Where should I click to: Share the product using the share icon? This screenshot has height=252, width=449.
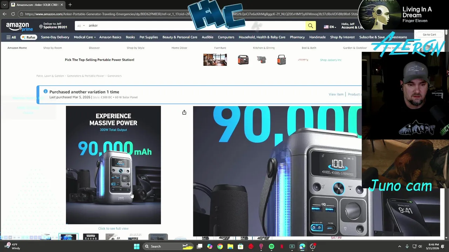[184, 112]
